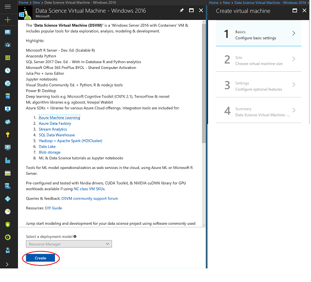Pin the Data Science Virtual Machine blade
This screenshot has width=311, height=282.
(182, 10)
